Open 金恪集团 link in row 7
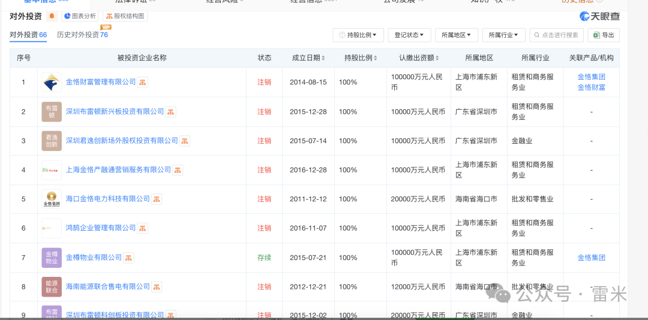The image size is (648, 320). tap(592, 258)
